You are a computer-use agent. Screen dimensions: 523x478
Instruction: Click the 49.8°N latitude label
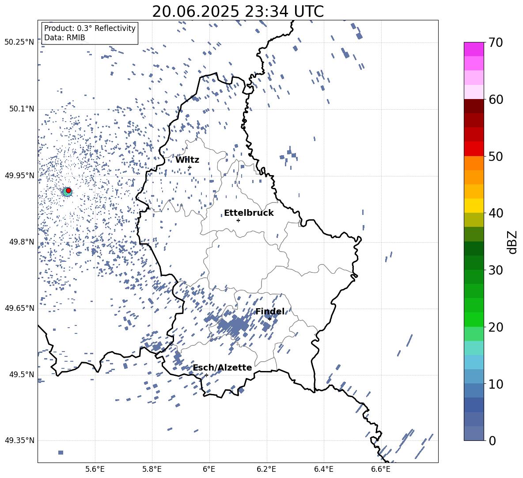(21, 242)
